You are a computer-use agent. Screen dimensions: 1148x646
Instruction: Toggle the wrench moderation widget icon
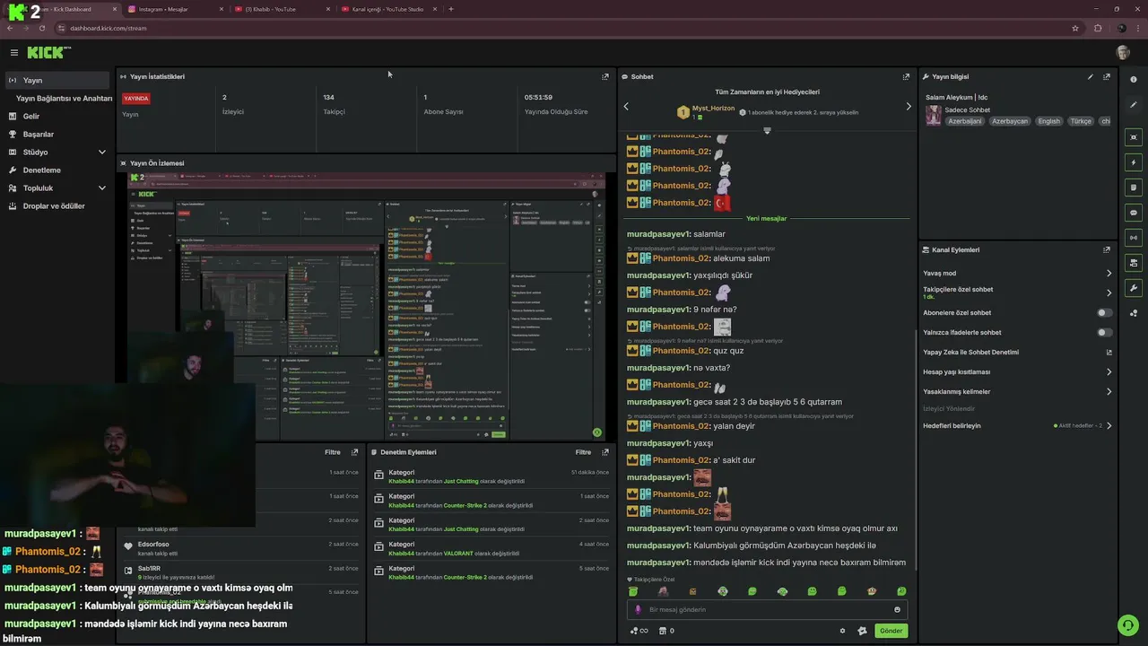[x=1134, y=288]
